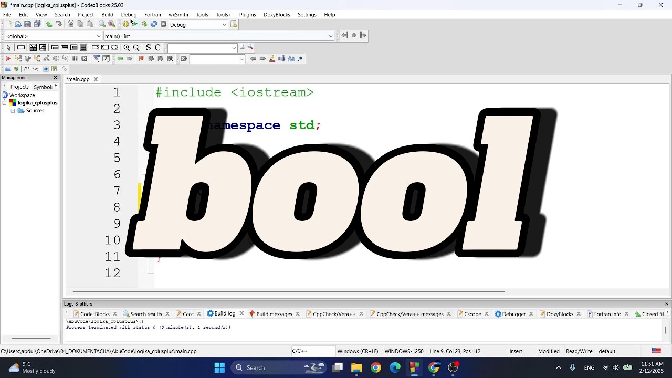This screenshot has height=378, width=672.
Task: Close the main.cpp editor tab
Action: [96, 79]
